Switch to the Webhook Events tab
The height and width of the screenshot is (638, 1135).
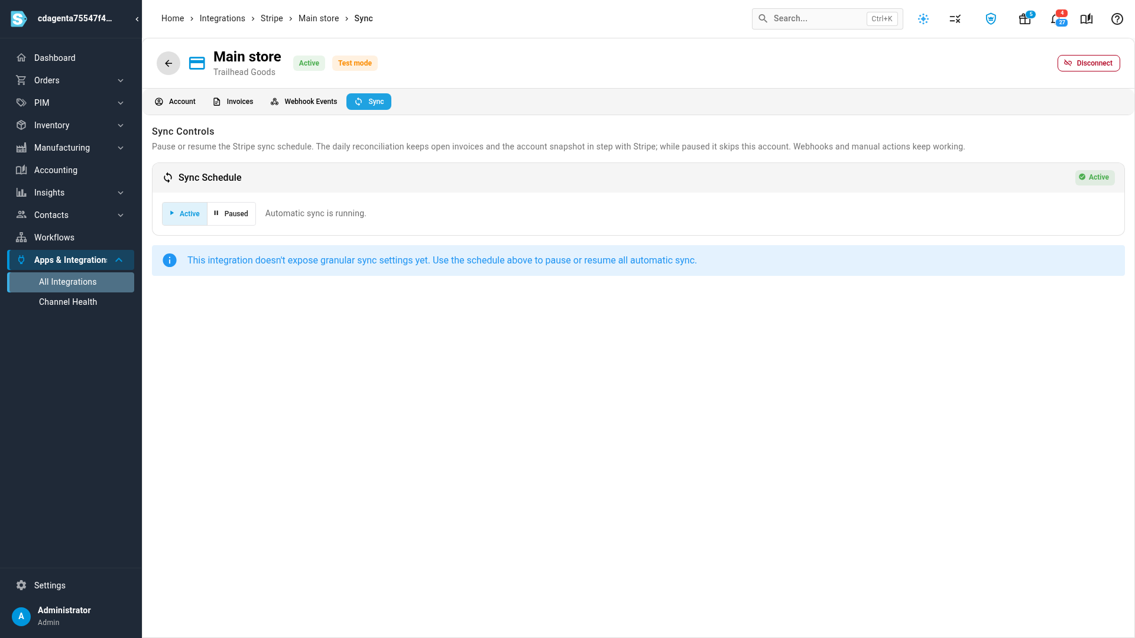pos(304,102)
